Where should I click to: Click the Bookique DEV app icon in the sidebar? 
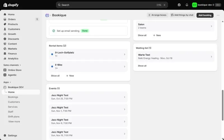click(5, 87)
